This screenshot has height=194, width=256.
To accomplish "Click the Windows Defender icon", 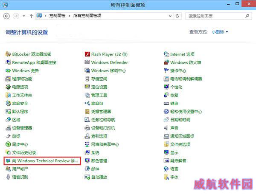I will [x=87, y=62].
